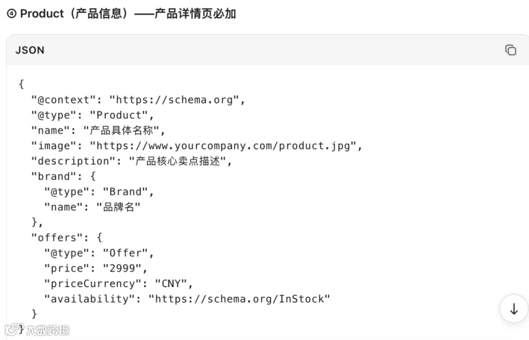Click the "Brand" type value

pyautogui.click(x=125, y=192)
